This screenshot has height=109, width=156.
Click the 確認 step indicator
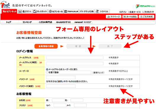coord(78,46)
